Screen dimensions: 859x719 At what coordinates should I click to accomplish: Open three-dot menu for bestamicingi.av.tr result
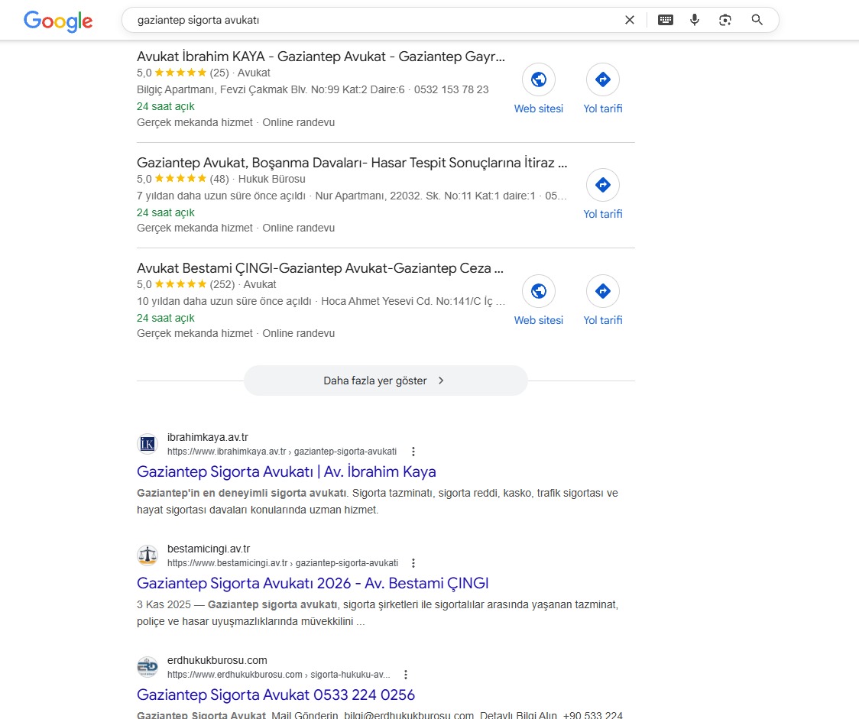click(413, 563)
